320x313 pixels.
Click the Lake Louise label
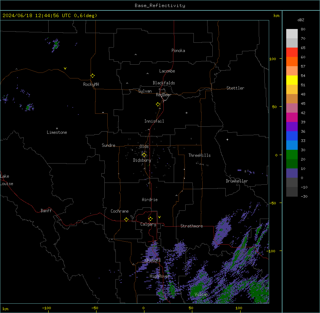pyautogui.click(x=7, y=180)
